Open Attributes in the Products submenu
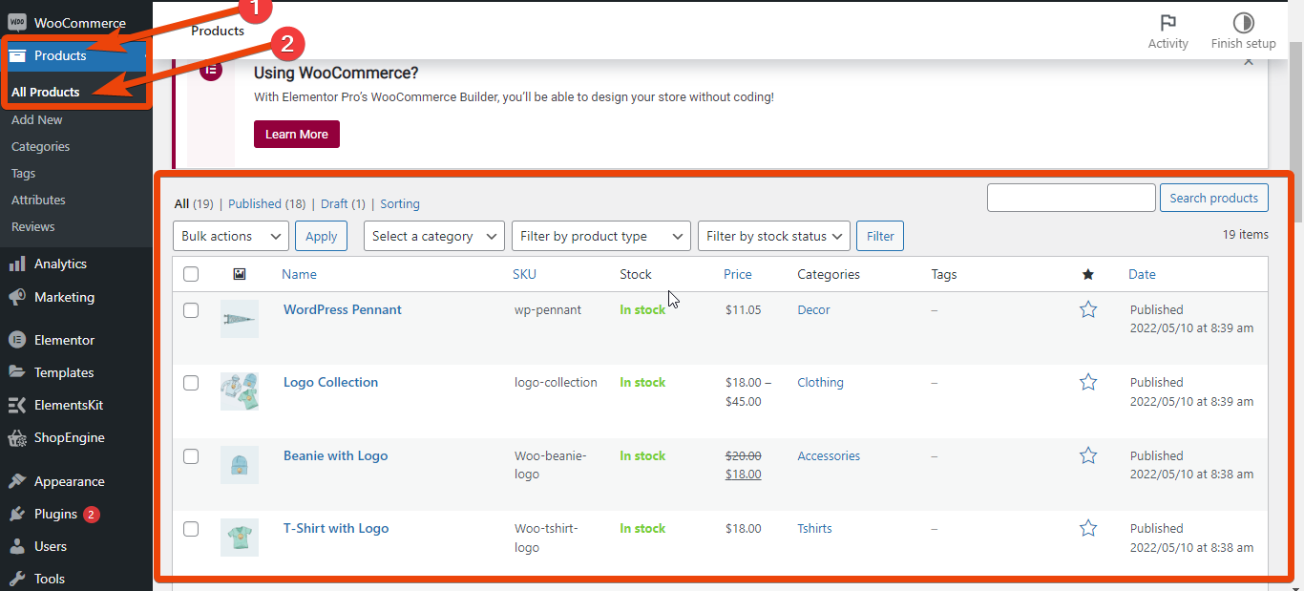The height and width of the screenshot is (591, 1304). pos(39,200)
